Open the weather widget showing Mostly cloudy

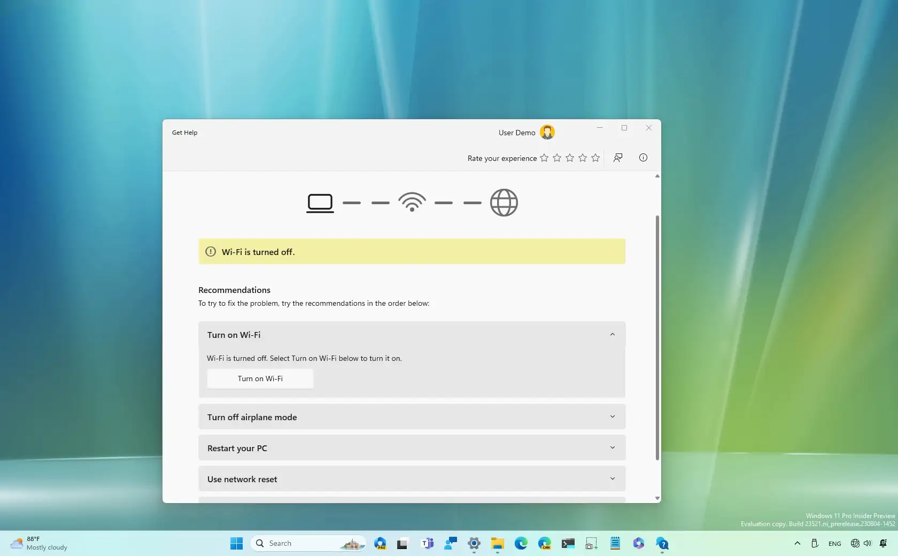tap(40, 544)
